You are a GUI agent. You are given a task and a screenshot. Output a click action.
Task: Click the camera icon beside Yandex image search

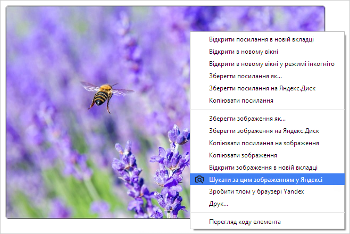[199, 179]
